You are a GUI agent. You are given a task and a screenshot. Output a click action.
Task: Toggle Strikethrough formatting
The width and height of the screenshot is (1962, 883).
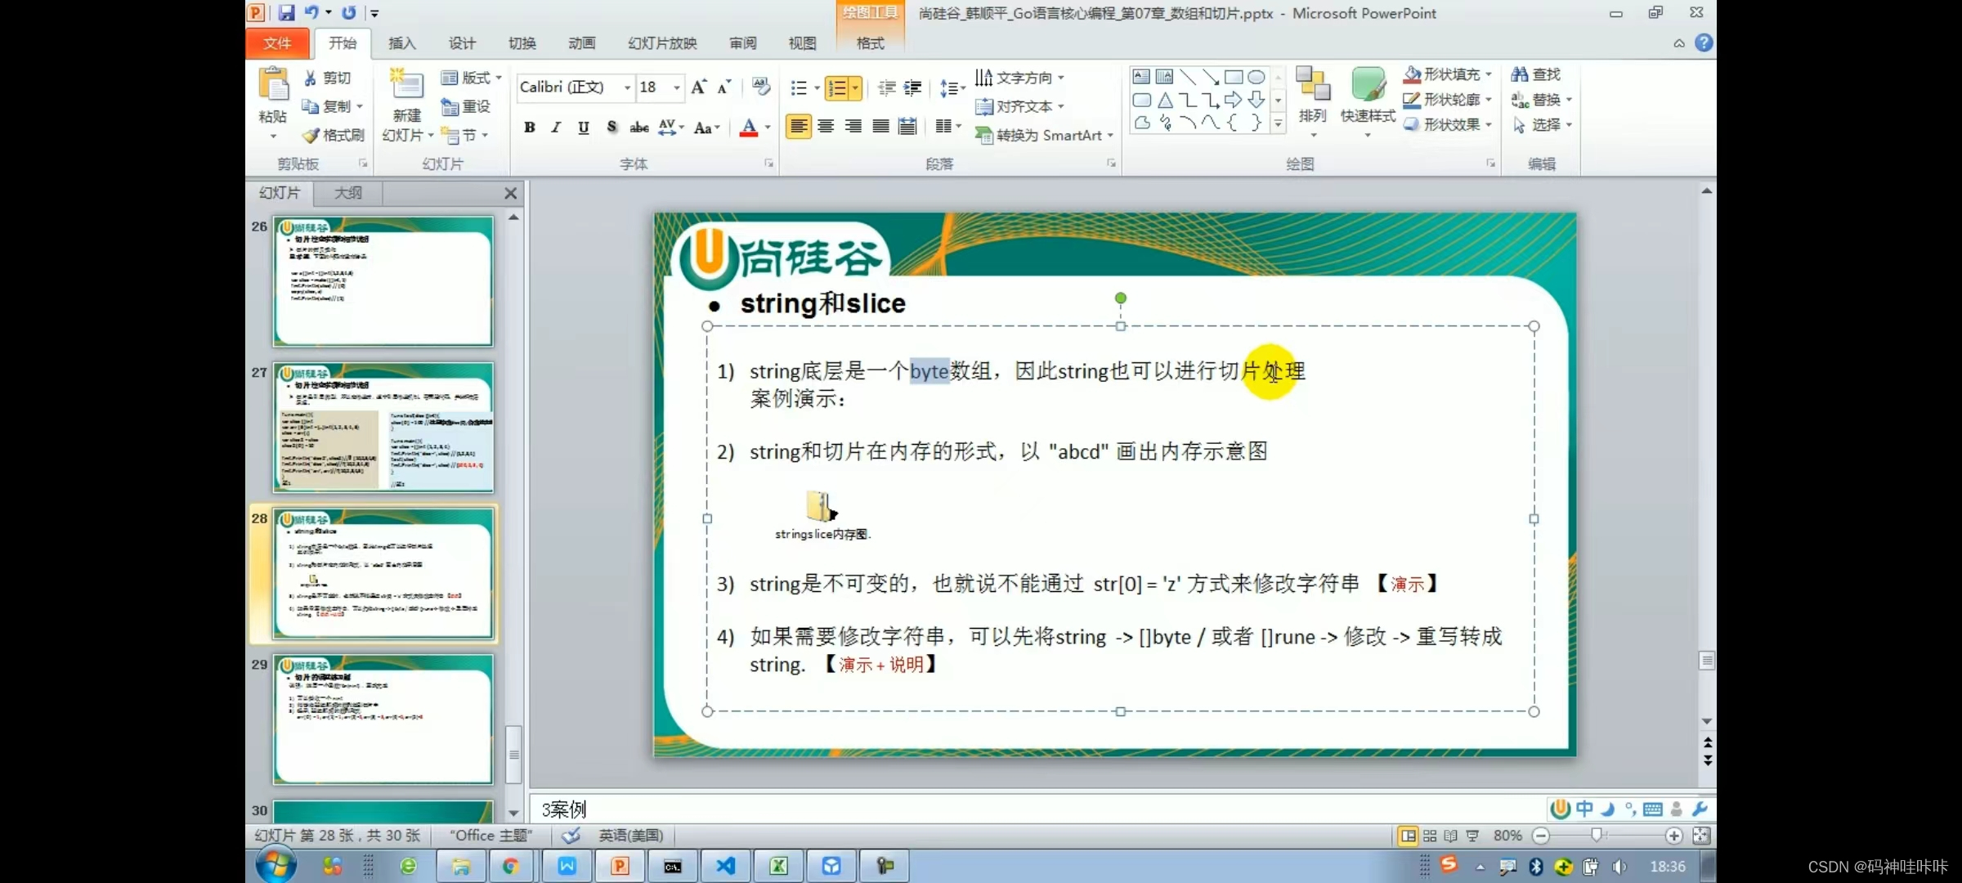click(639, 128)
